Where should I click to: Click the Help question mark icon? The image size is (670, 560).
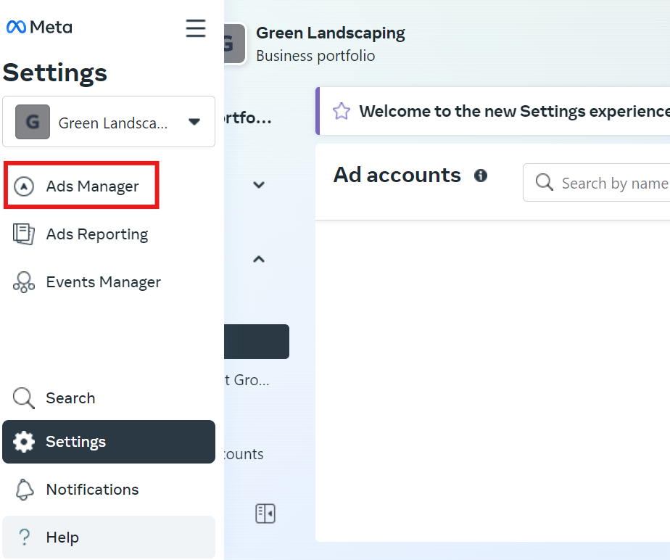click(25, 538)
